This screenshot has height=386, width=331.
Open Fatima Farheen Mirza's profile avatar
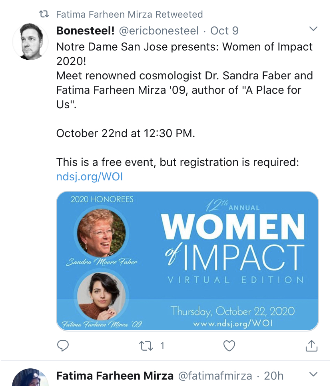[x=30, y=378]
